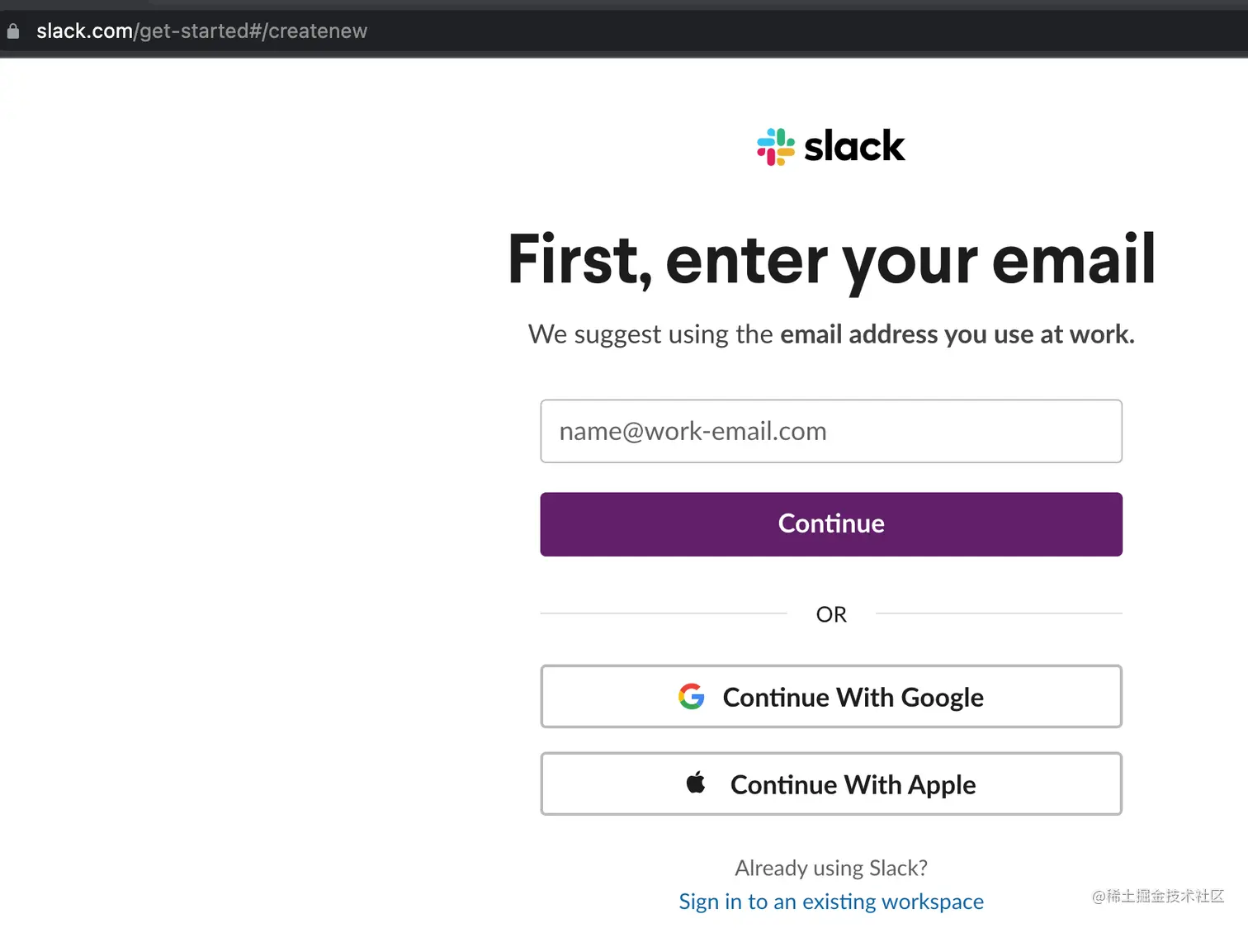Viewport: 1248px width, 928px height.
Task: Click the padlock icon in address bar
Action: point(13,31)
